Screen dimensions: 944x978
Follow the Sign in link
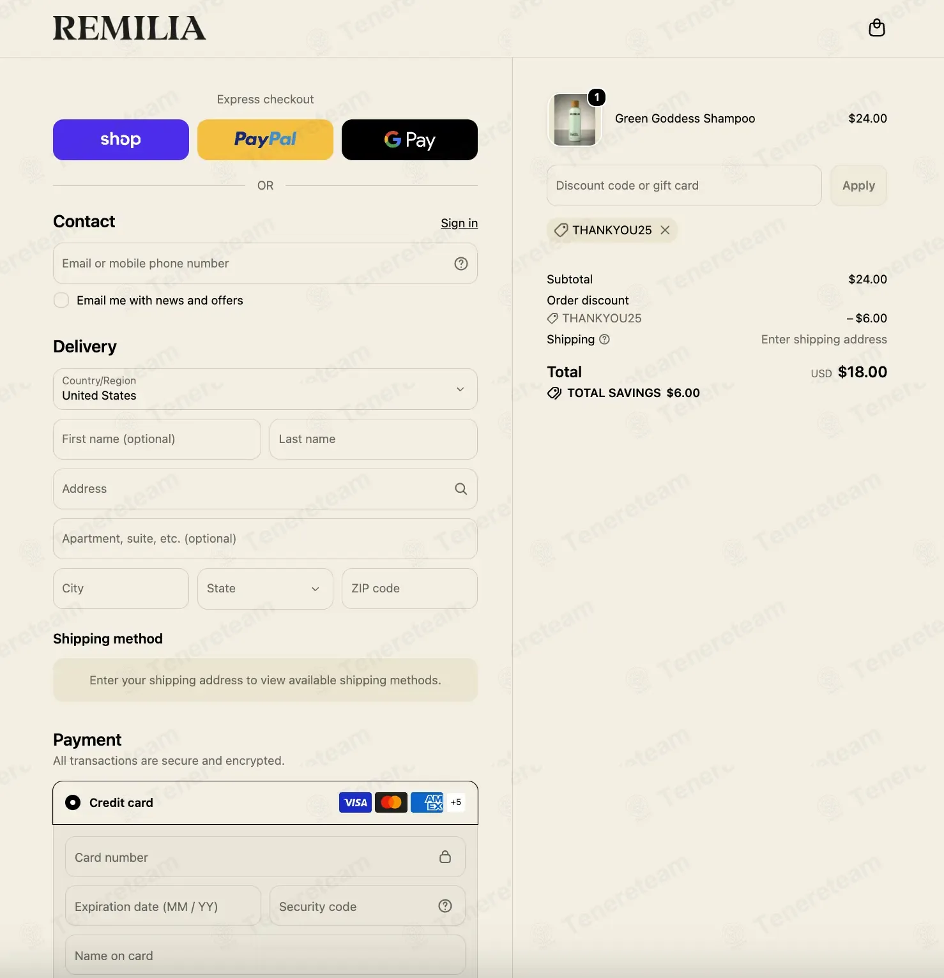coord(459,223)
